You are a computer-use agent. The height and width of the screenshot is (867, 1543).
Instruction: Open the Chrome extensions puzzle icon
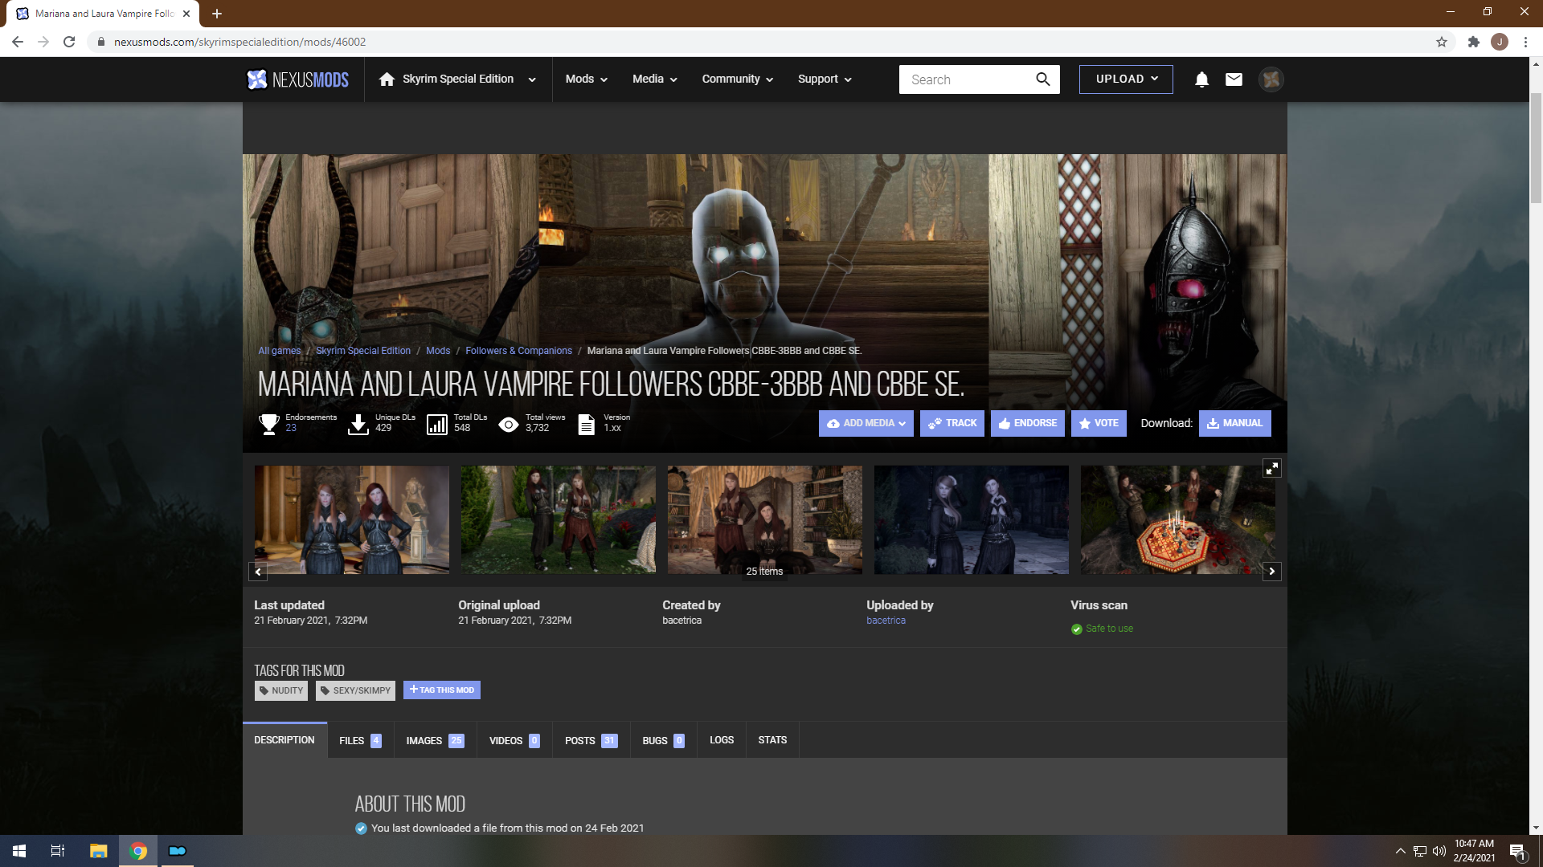point(1473,42)
